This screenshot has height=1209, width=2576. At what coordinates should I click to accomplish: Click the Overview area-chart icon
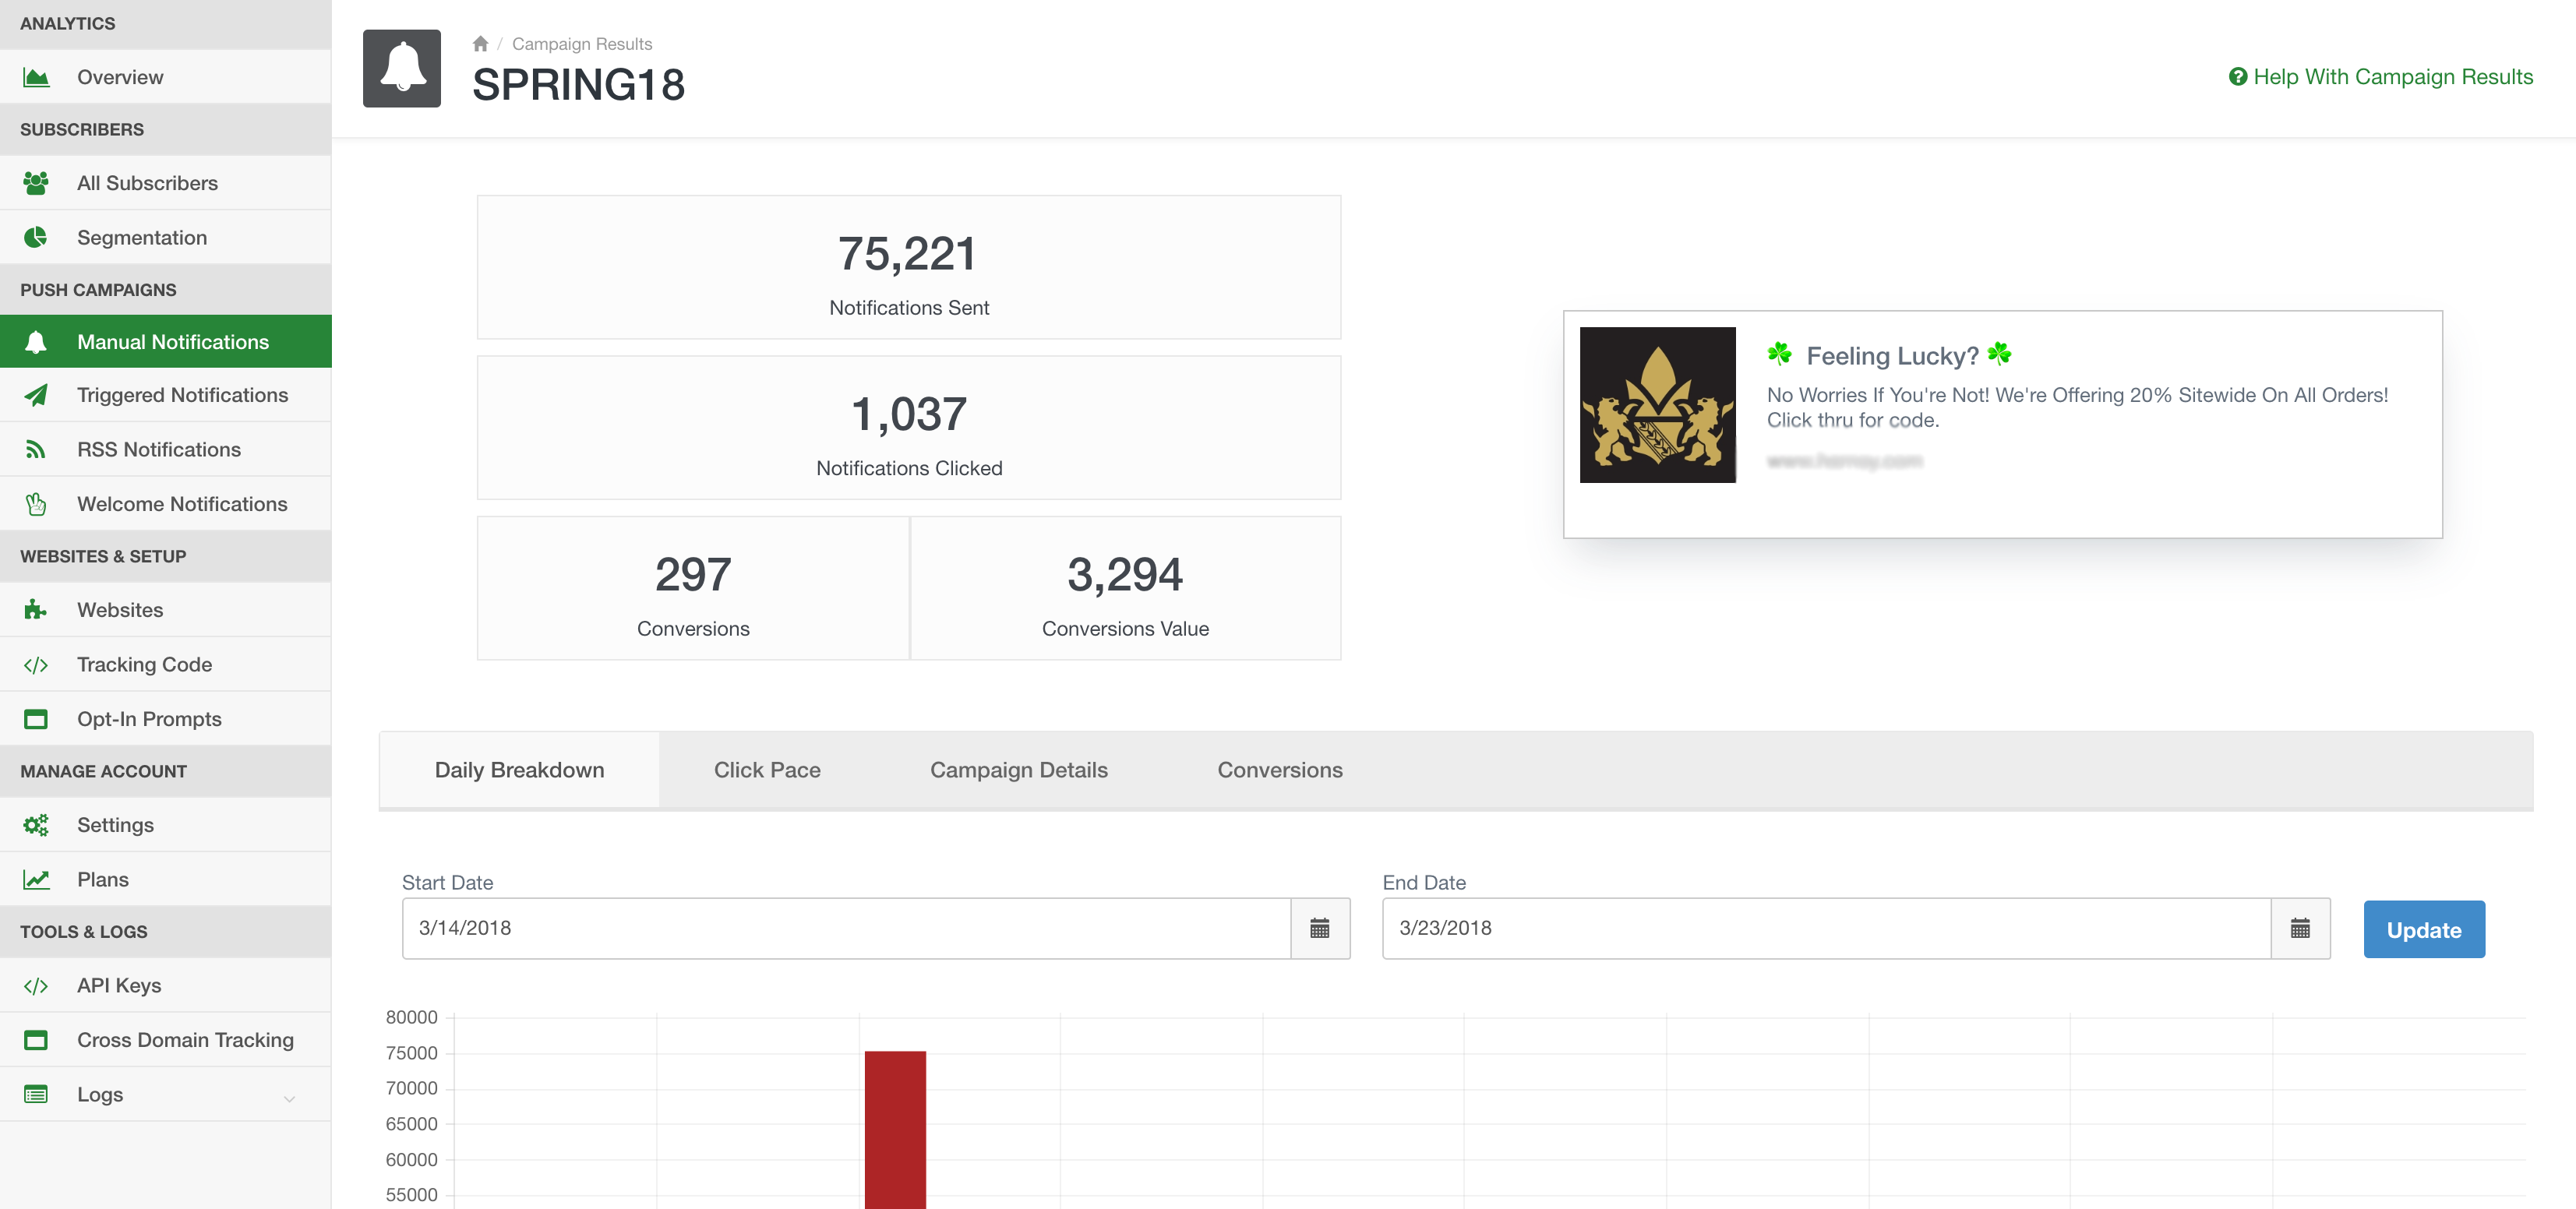36,77
